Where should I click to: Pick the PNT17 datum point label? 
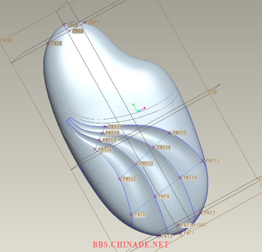(x=109, y=140)
